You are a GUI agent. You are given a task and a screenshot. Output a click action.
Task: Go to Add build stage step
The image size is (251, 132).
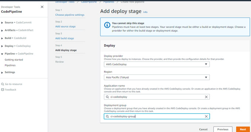pyautogui.click(x=65, y=38)
